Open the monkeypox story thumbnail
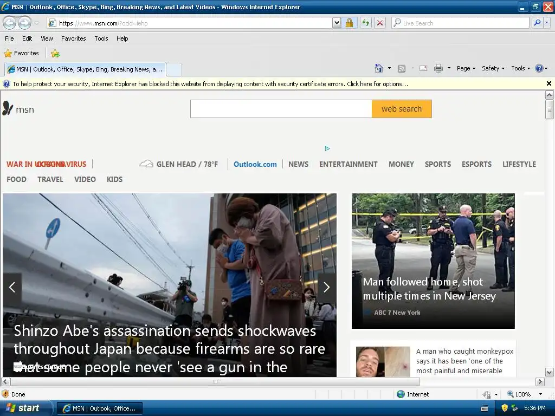 [x=383, y=361]
